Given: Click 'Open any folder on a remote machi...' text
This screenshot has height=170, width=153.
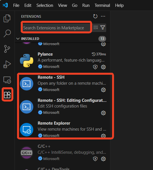Looking at the screenshot, I should tap(72, 83).
